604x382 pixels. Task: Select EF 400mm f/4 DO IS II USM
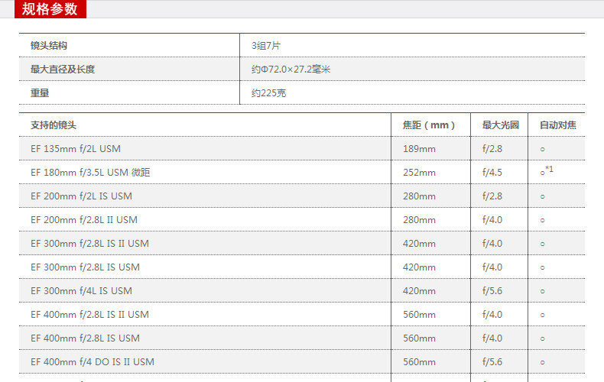click(x=93, y=361)
